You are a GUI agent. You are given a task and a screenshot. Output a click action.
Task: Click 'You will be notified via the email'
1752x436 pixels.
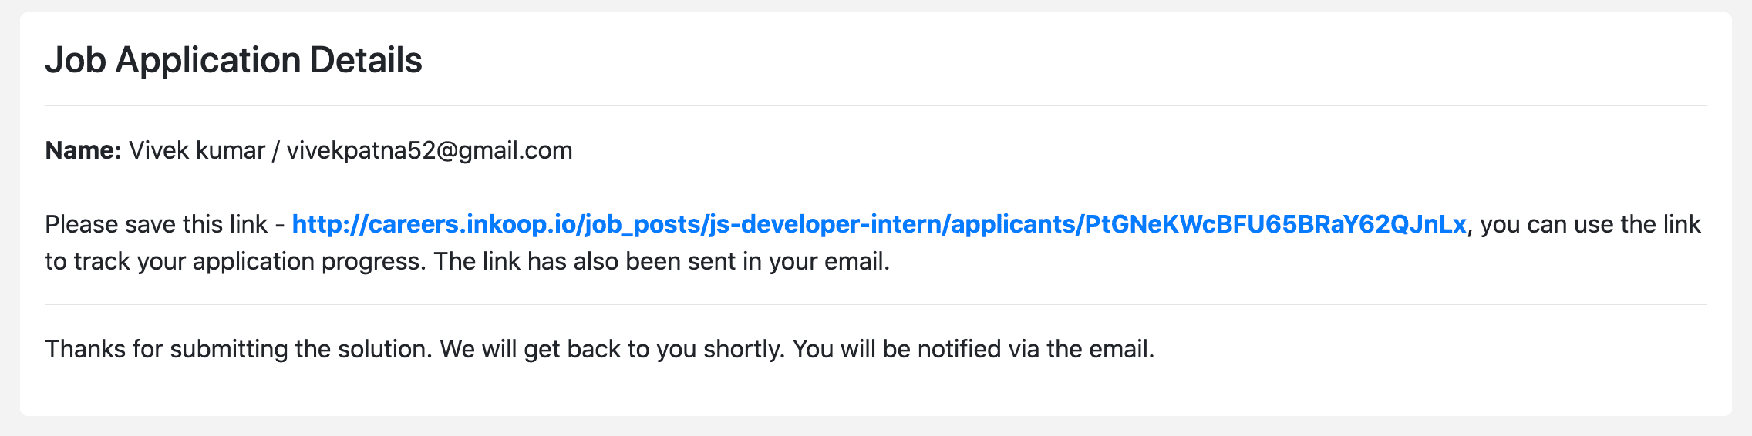[973, 349]
